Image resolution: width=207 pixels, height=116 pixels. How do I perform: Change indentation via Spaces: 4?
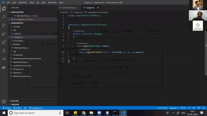pos(174,108)
